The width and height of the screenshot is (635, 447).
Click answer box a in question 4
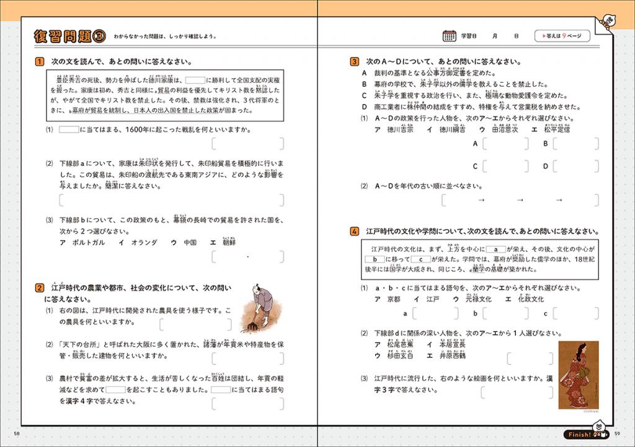(436, 313)
